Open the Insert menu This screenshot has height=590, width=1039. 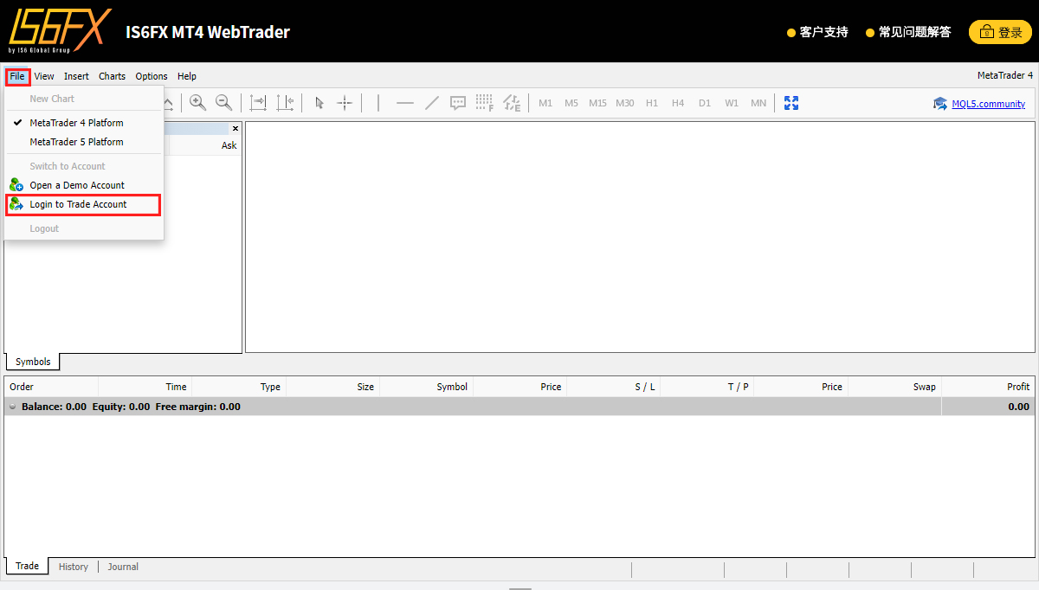[76, 76]
